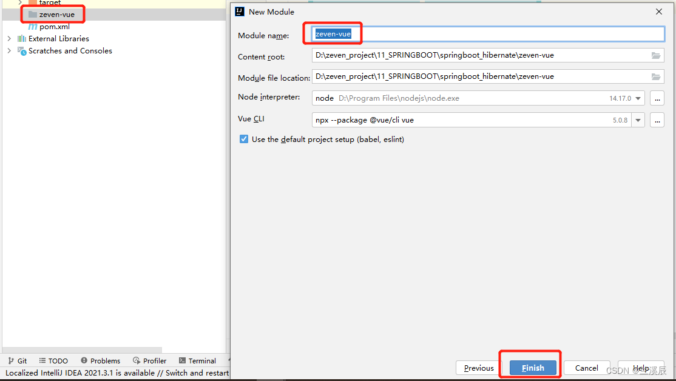Open the Vue CLI dropdown
Viewport: 676px width, 381px height.
point(638,120)
